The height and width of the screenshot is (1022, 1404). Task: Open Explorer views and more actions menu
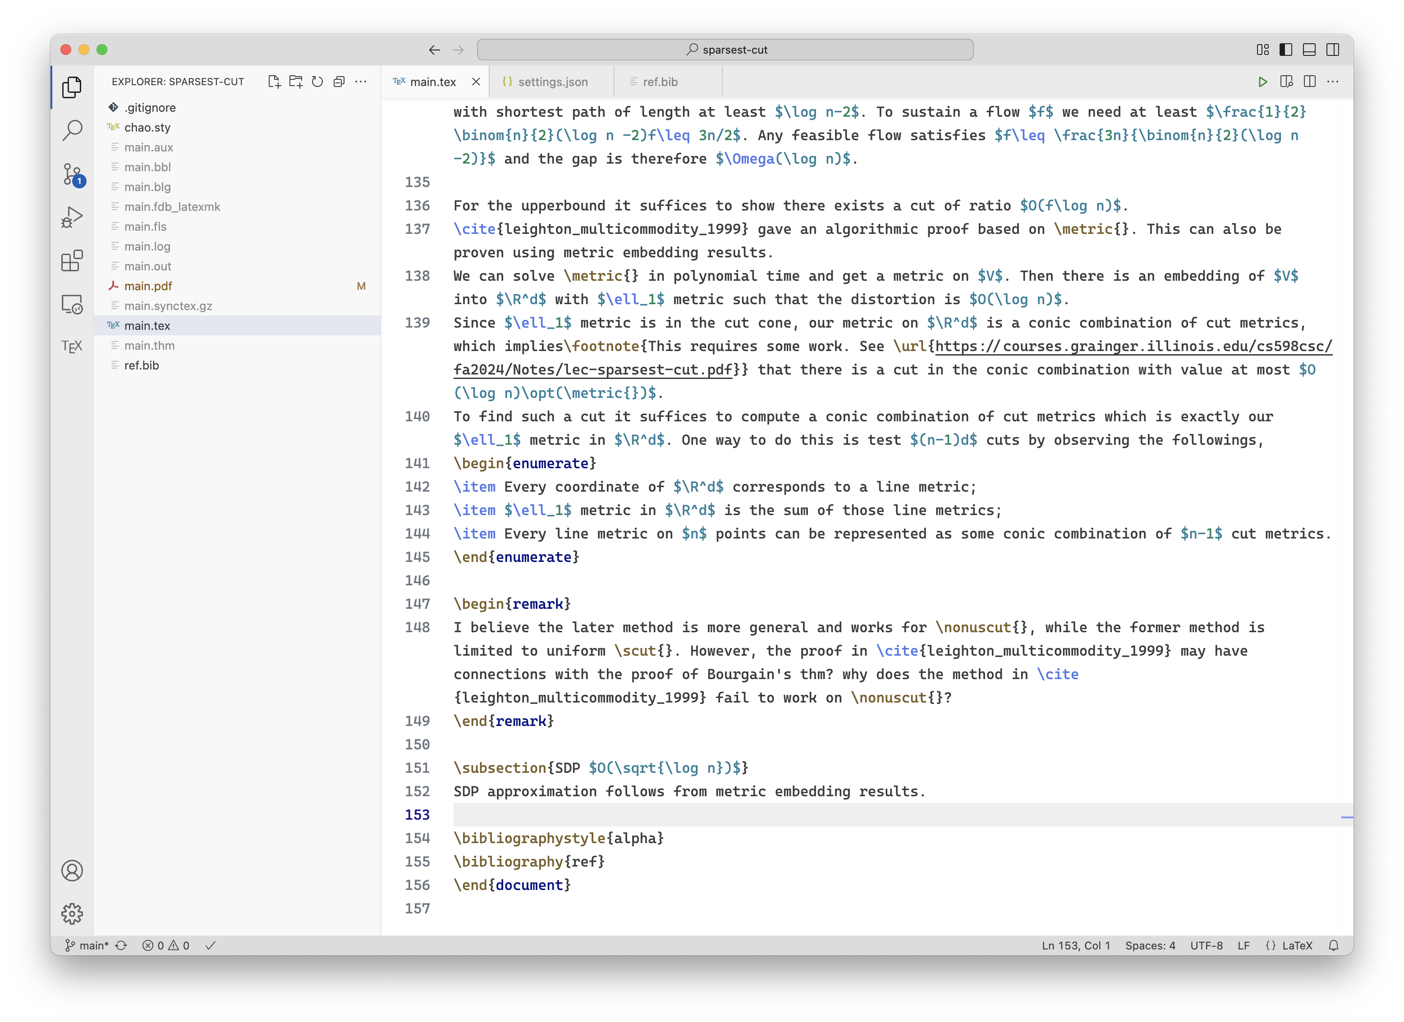click(x=361, y=82)
